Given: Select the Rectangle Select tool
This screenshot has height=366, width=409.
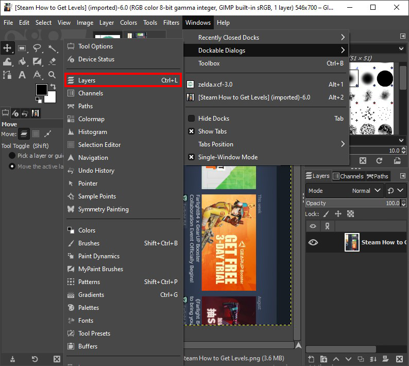Looking at the screenshot, I should [x=22, y=48].
